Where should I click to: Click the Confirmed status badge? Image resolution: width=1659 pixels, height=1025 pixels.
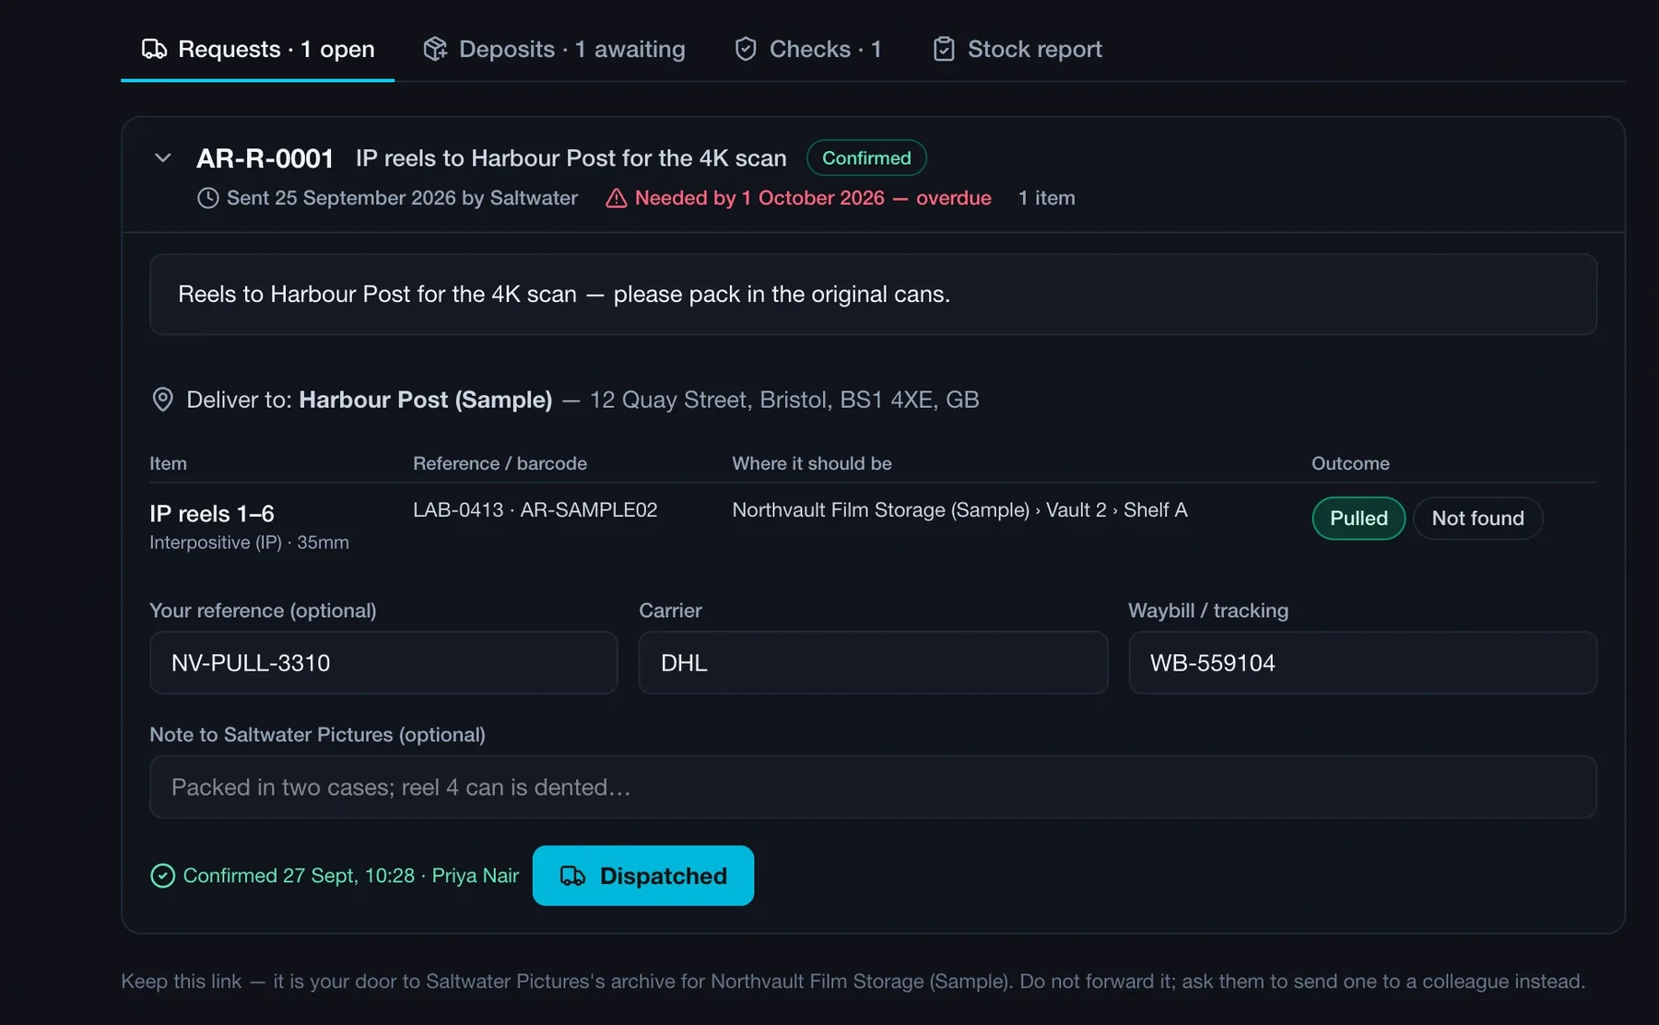click(x=866, y=158)
